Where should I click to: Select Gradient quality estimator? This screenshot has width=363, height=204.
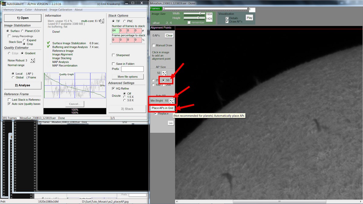(x=28, y=53)
